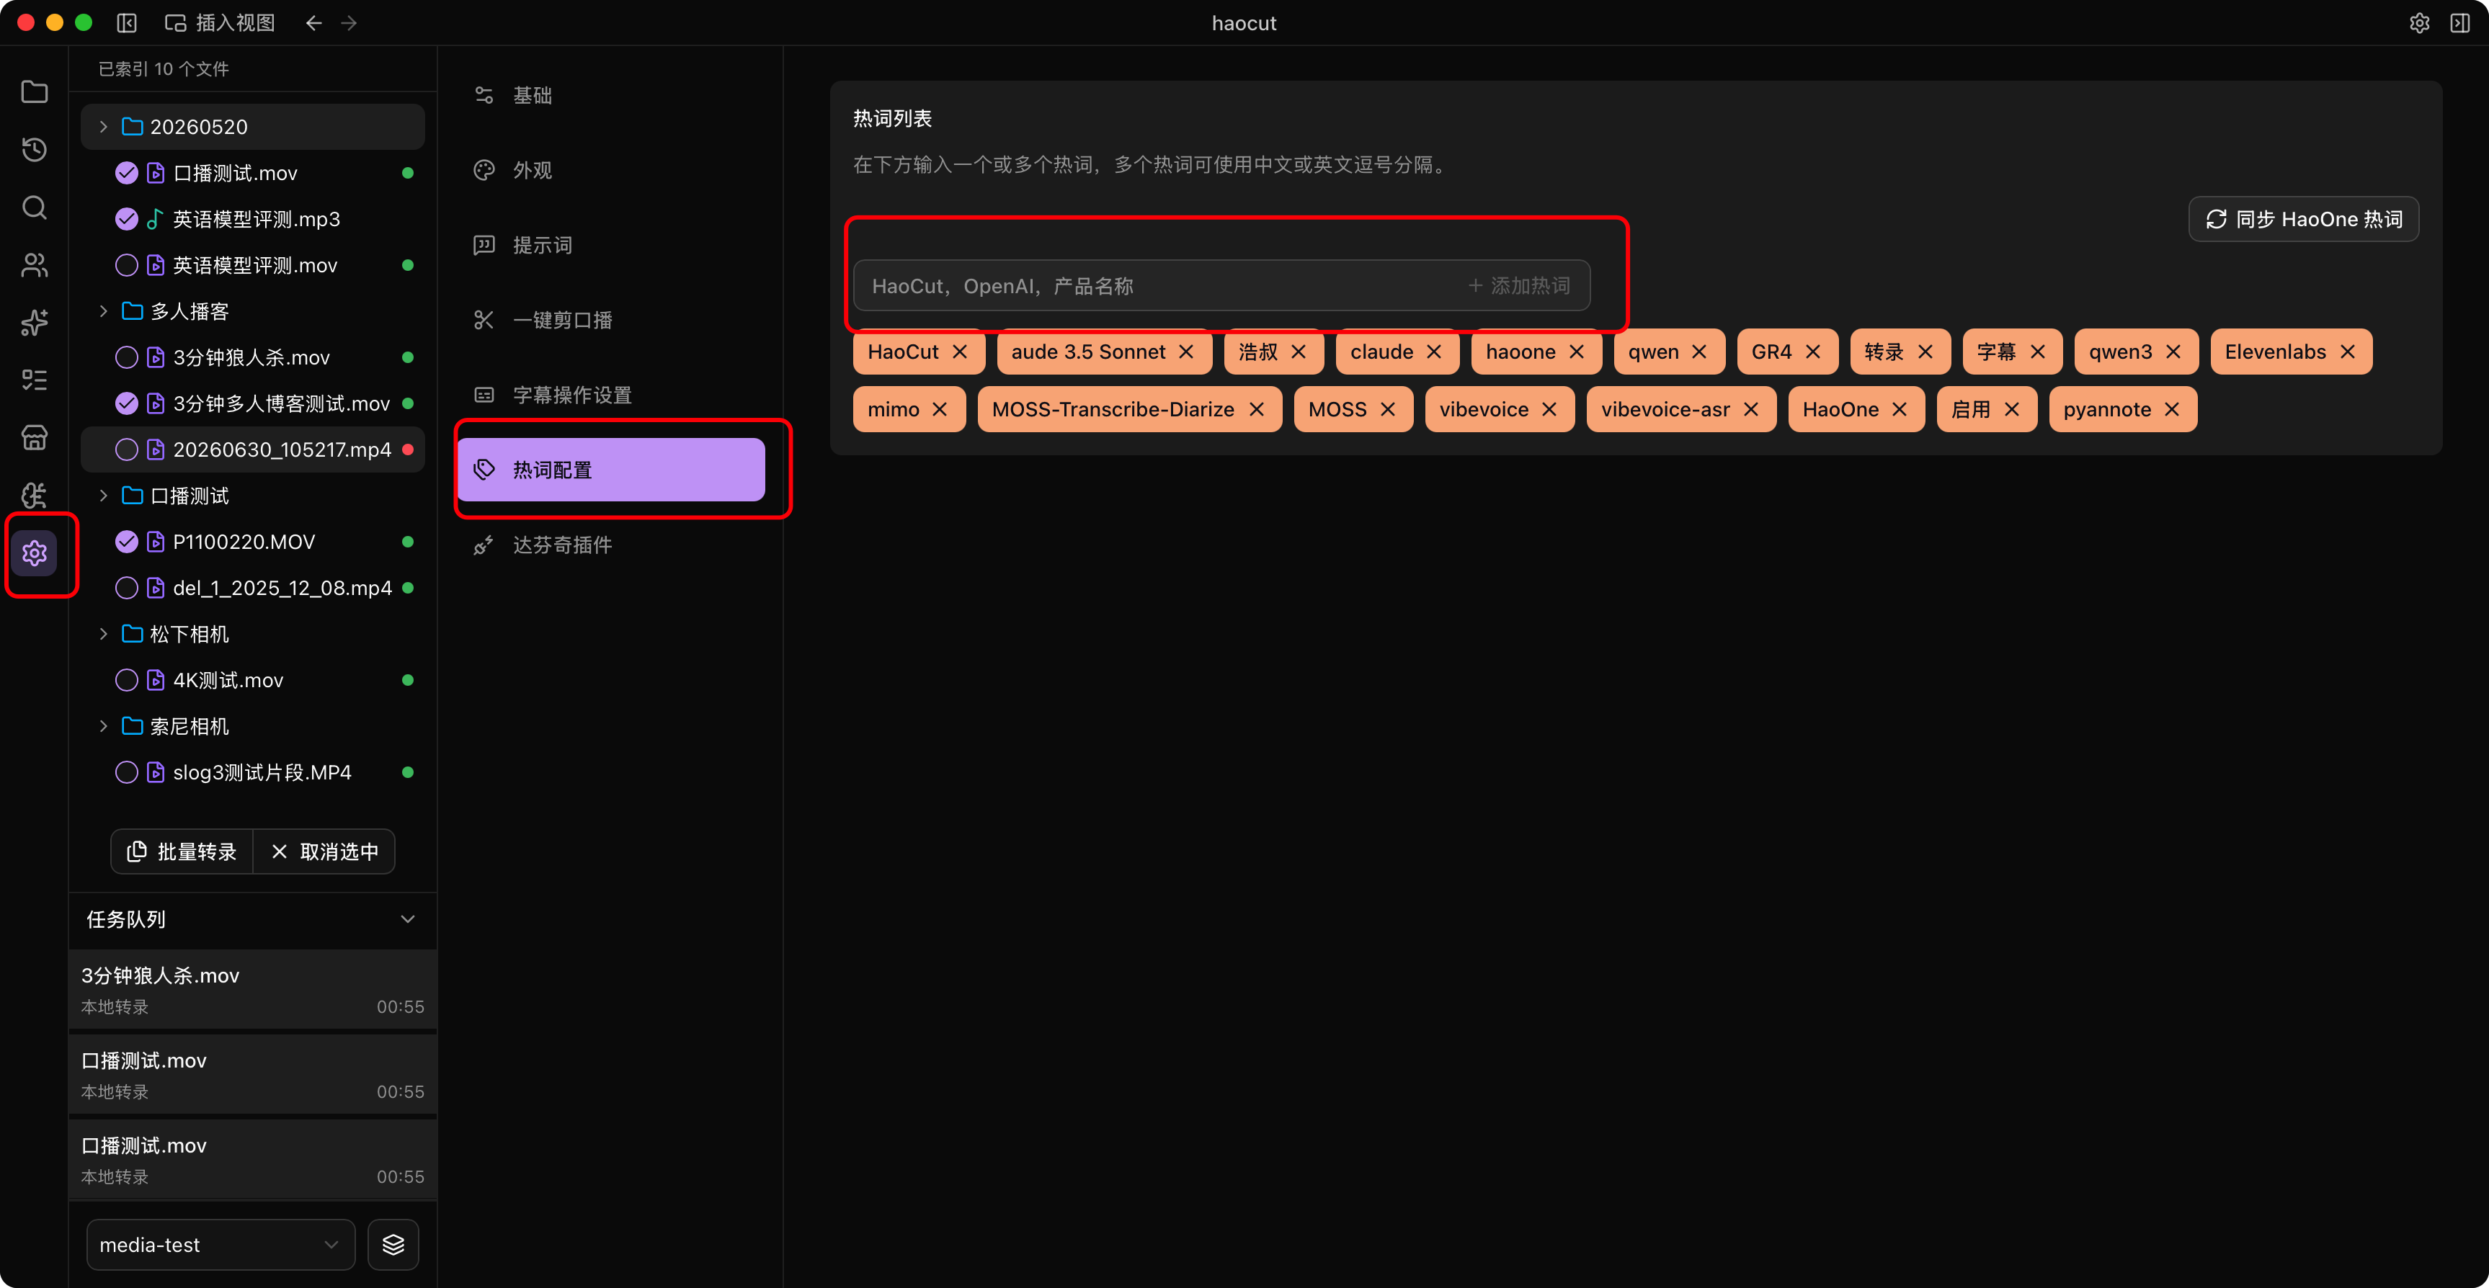Image resolution: width=2489 pixels, height=1288 pixels.
Task: Uncheck the P1100220.MOV selection circle
Action: [x=127, y=542]
